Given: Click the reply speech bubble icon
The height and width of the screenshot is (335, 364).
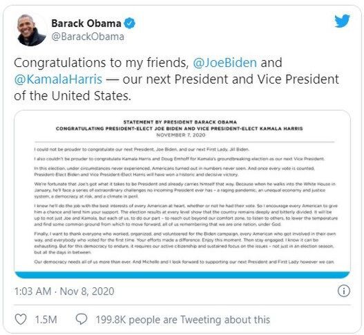Looking at the screenshot, I should coord(82,319).
